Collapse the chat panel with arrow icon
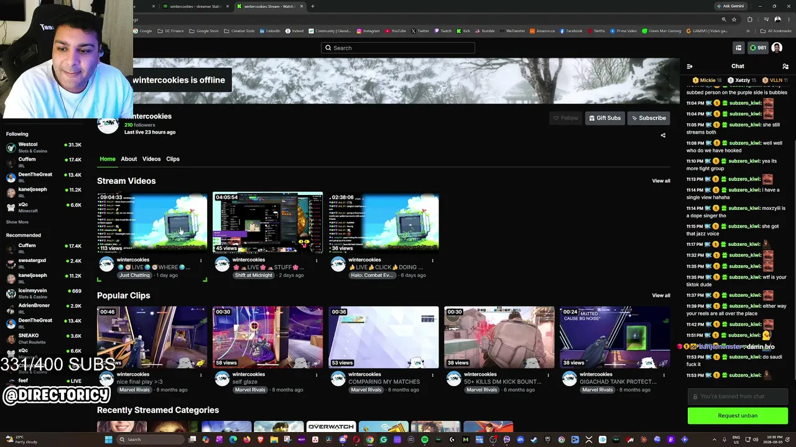The width and height of the screenshot is (796, 447). click(690, 66)
